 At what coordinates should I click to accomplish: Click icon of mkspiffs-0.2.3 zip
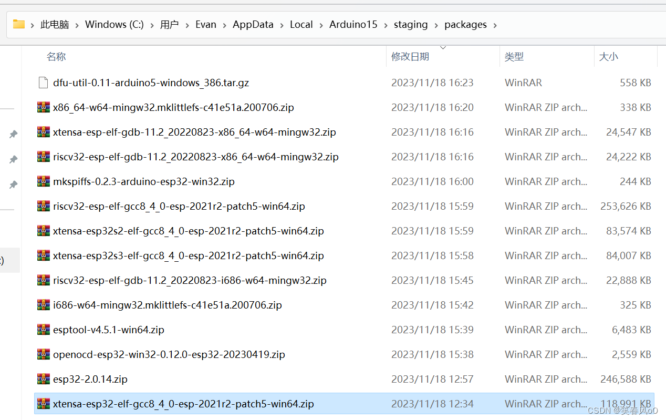44,181
